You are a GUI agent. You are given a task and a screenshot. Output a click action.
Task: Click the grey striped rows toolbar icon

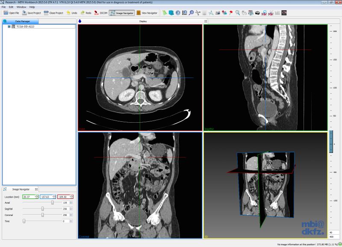[204, 13]
